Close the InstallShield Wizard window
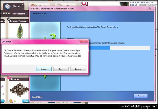Screen dimensions: 158x109 point(150,8)
